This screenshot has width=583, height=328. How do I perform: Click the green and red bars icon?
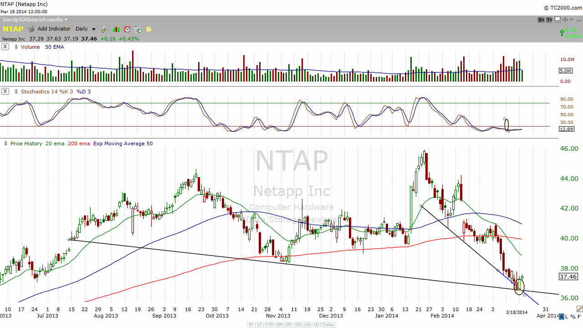click(x=116, y=29)
